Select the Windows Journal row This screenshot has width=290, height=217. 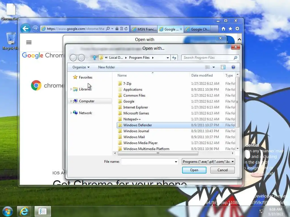[x=176, y=131]
